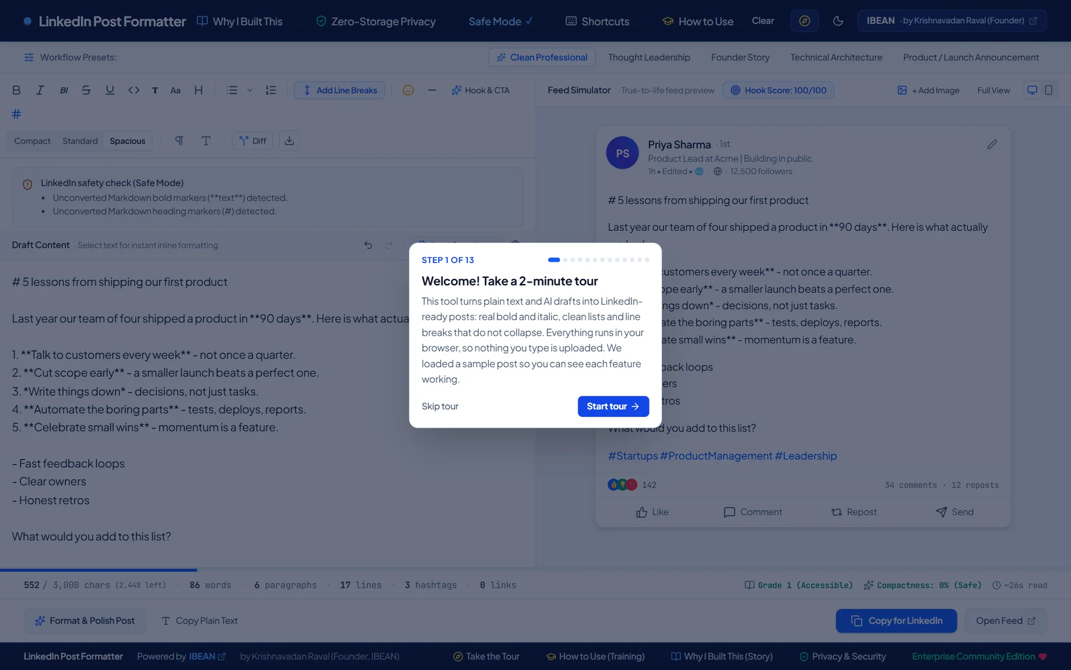The image size is (1071, 670).
Task: Apply Bold formatting icon
Action: click(x=17, y=90)
